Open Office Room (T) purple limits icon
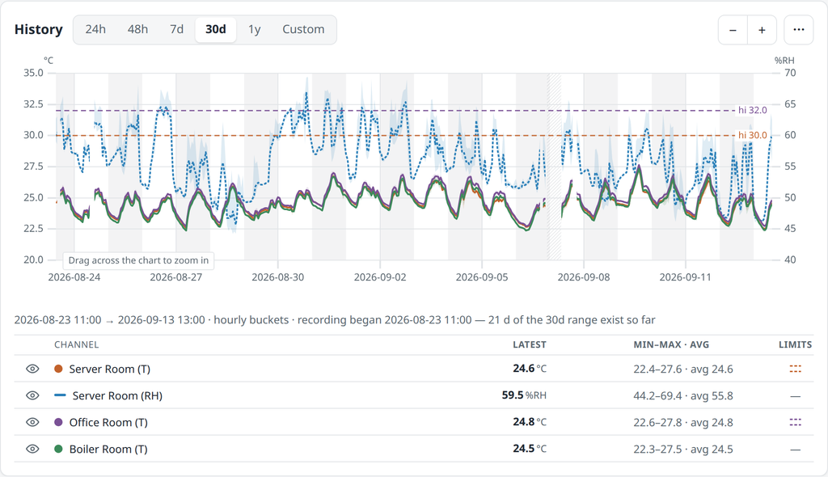 click(x=796, y=422)
